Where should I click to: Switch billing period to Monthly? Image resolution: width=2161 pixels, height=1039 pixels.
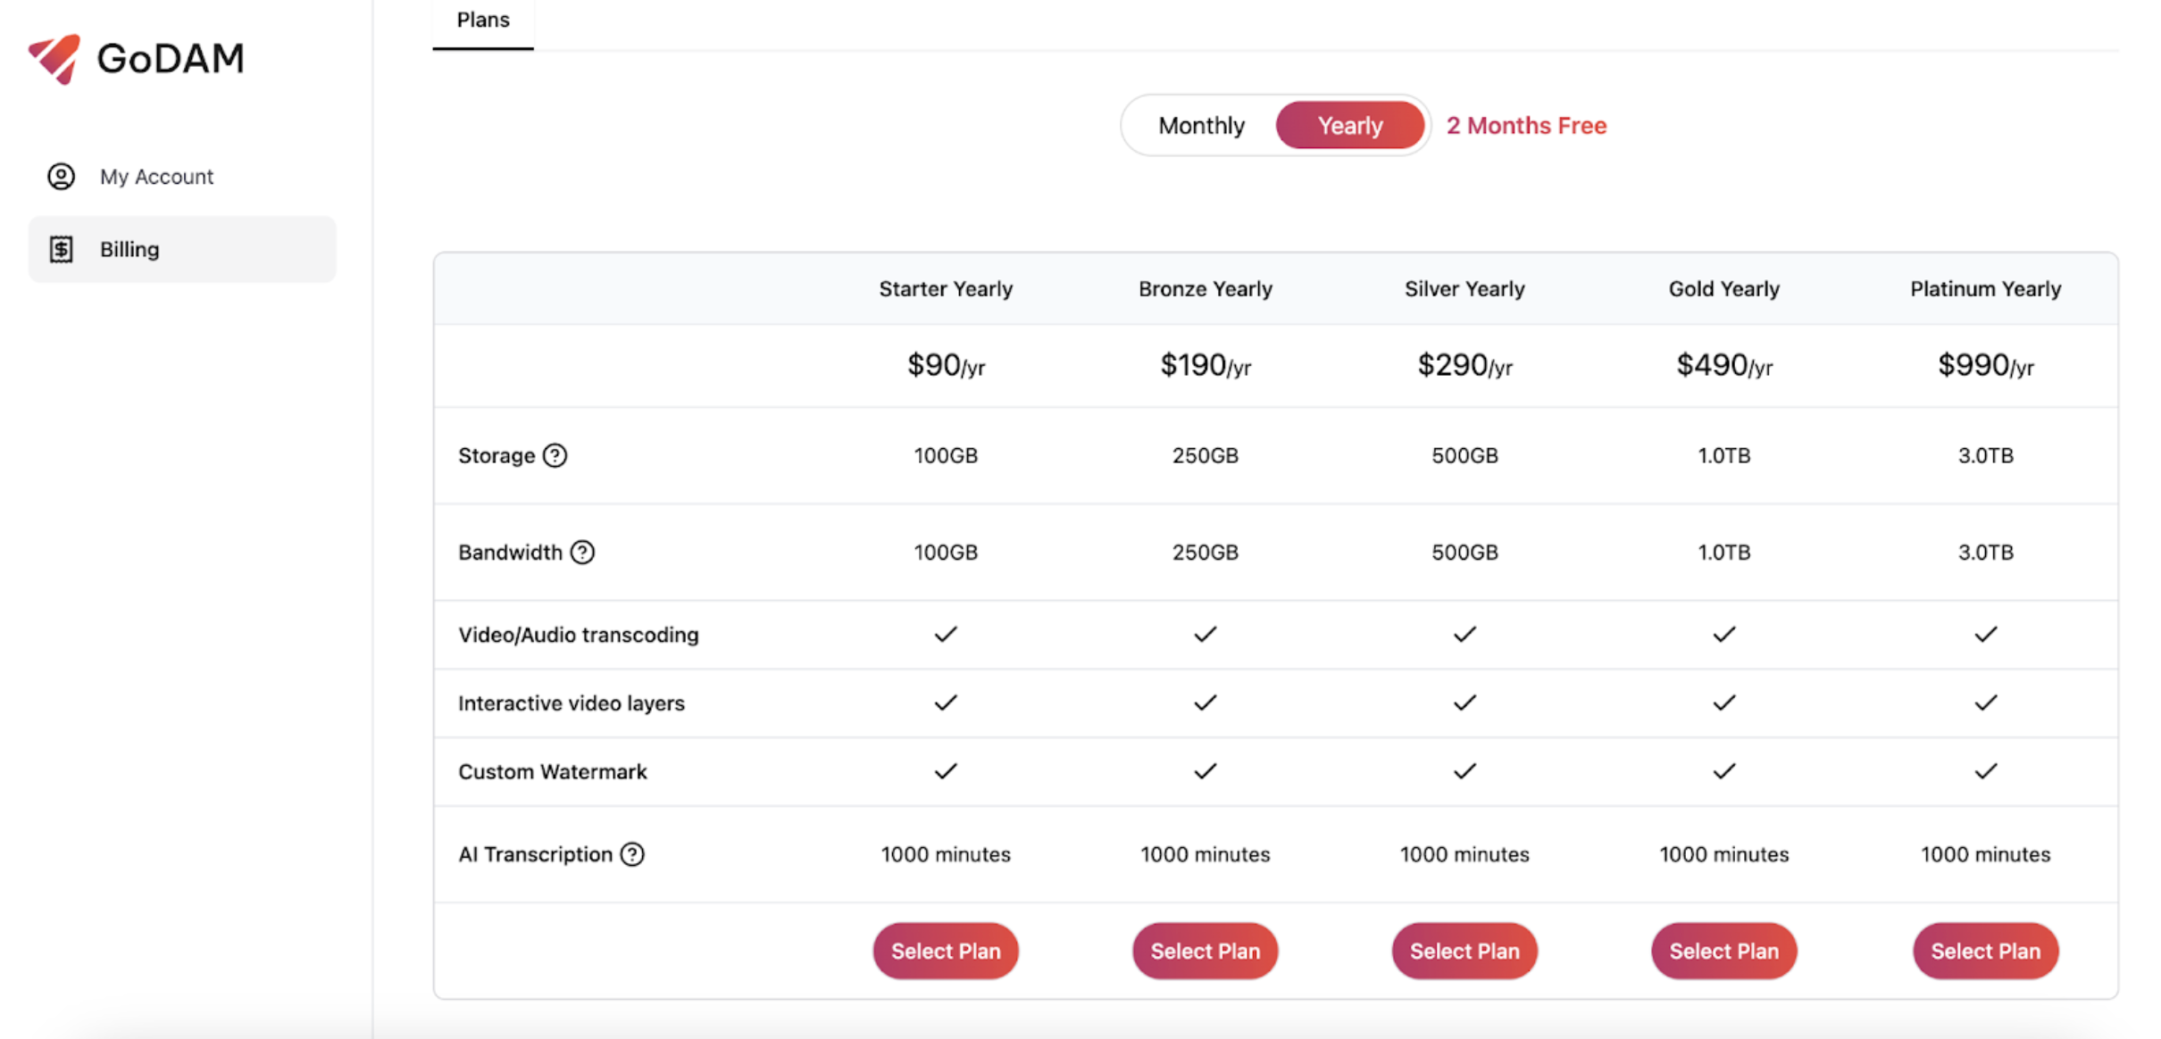1201,126
